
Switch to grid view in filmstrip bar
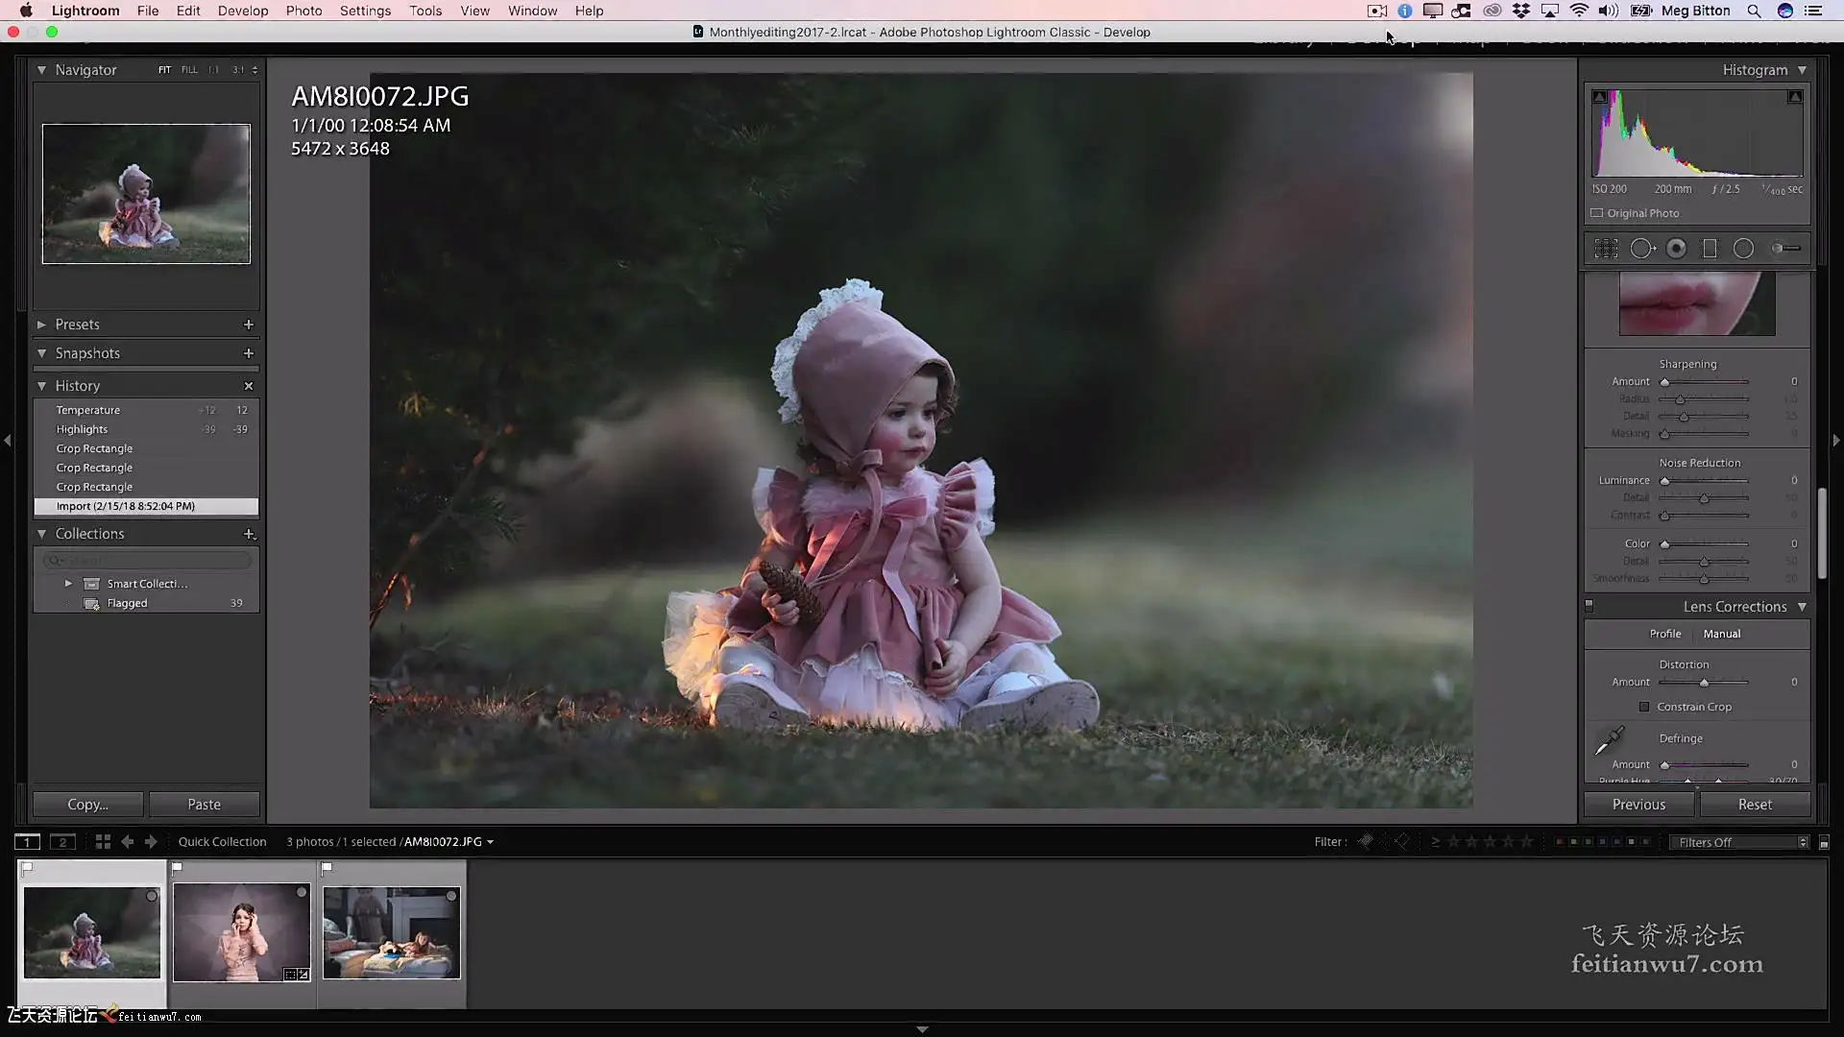click(x=103, y=842)
